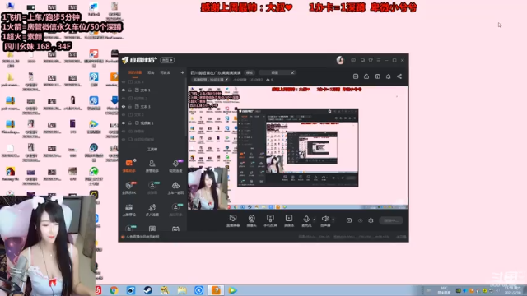The height and width of the screenshot is (296, 527).
Task: Open the settings gear beside the start button
Action: tap(371, 220)
